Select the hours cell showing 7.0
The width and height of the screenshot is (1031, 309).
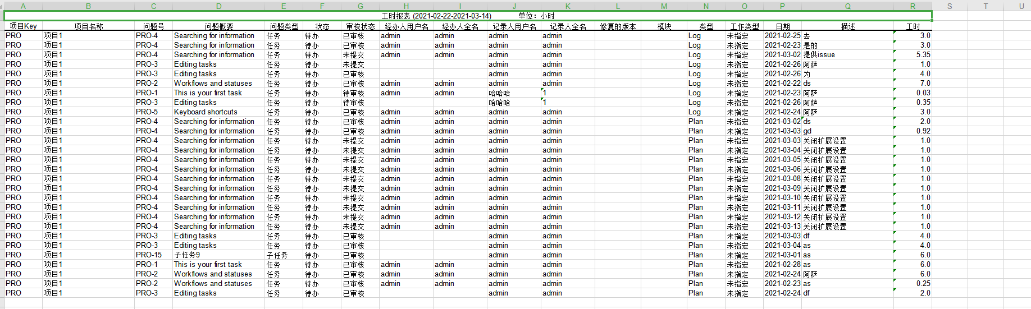click(913, 84)
